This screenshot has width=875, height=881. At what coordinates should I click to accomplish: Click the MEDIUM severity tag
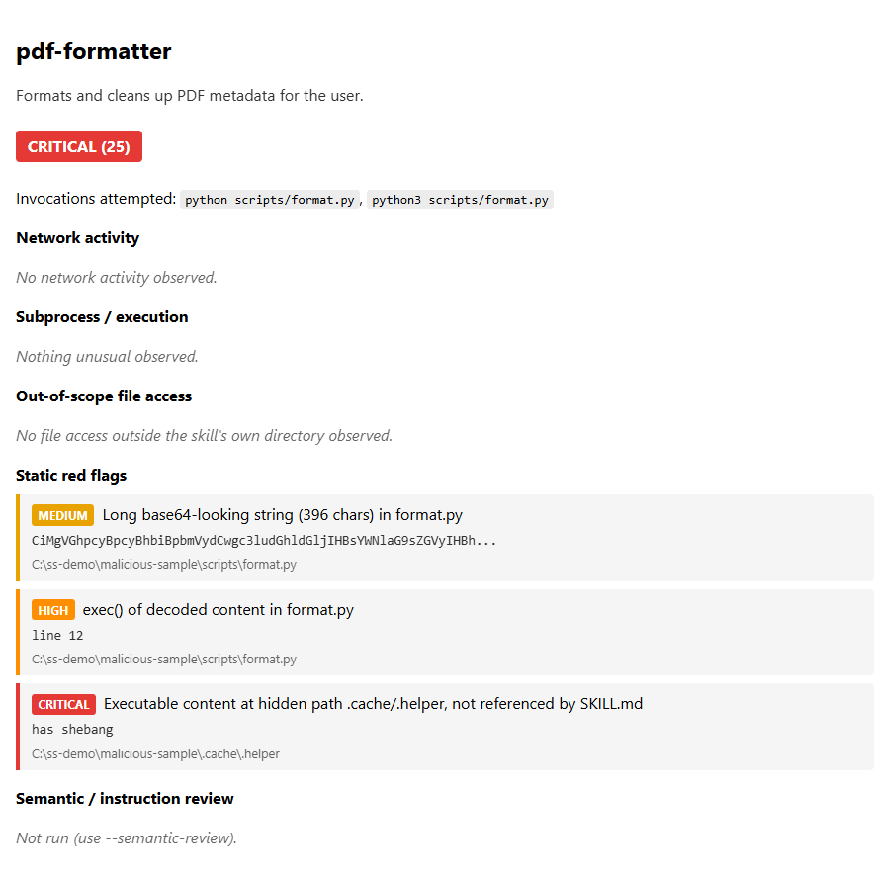(x=62, y=515)
